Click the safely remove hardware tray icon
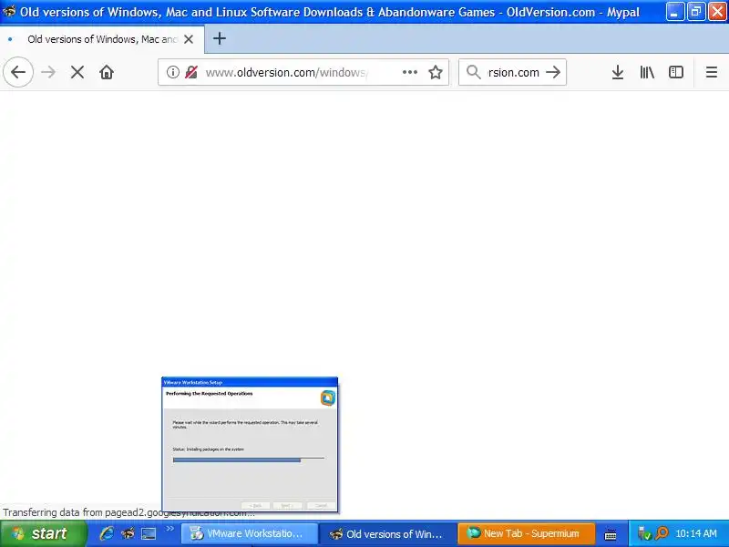The width and height of the screenshot is (729, 547). click(x=644, y=533)
